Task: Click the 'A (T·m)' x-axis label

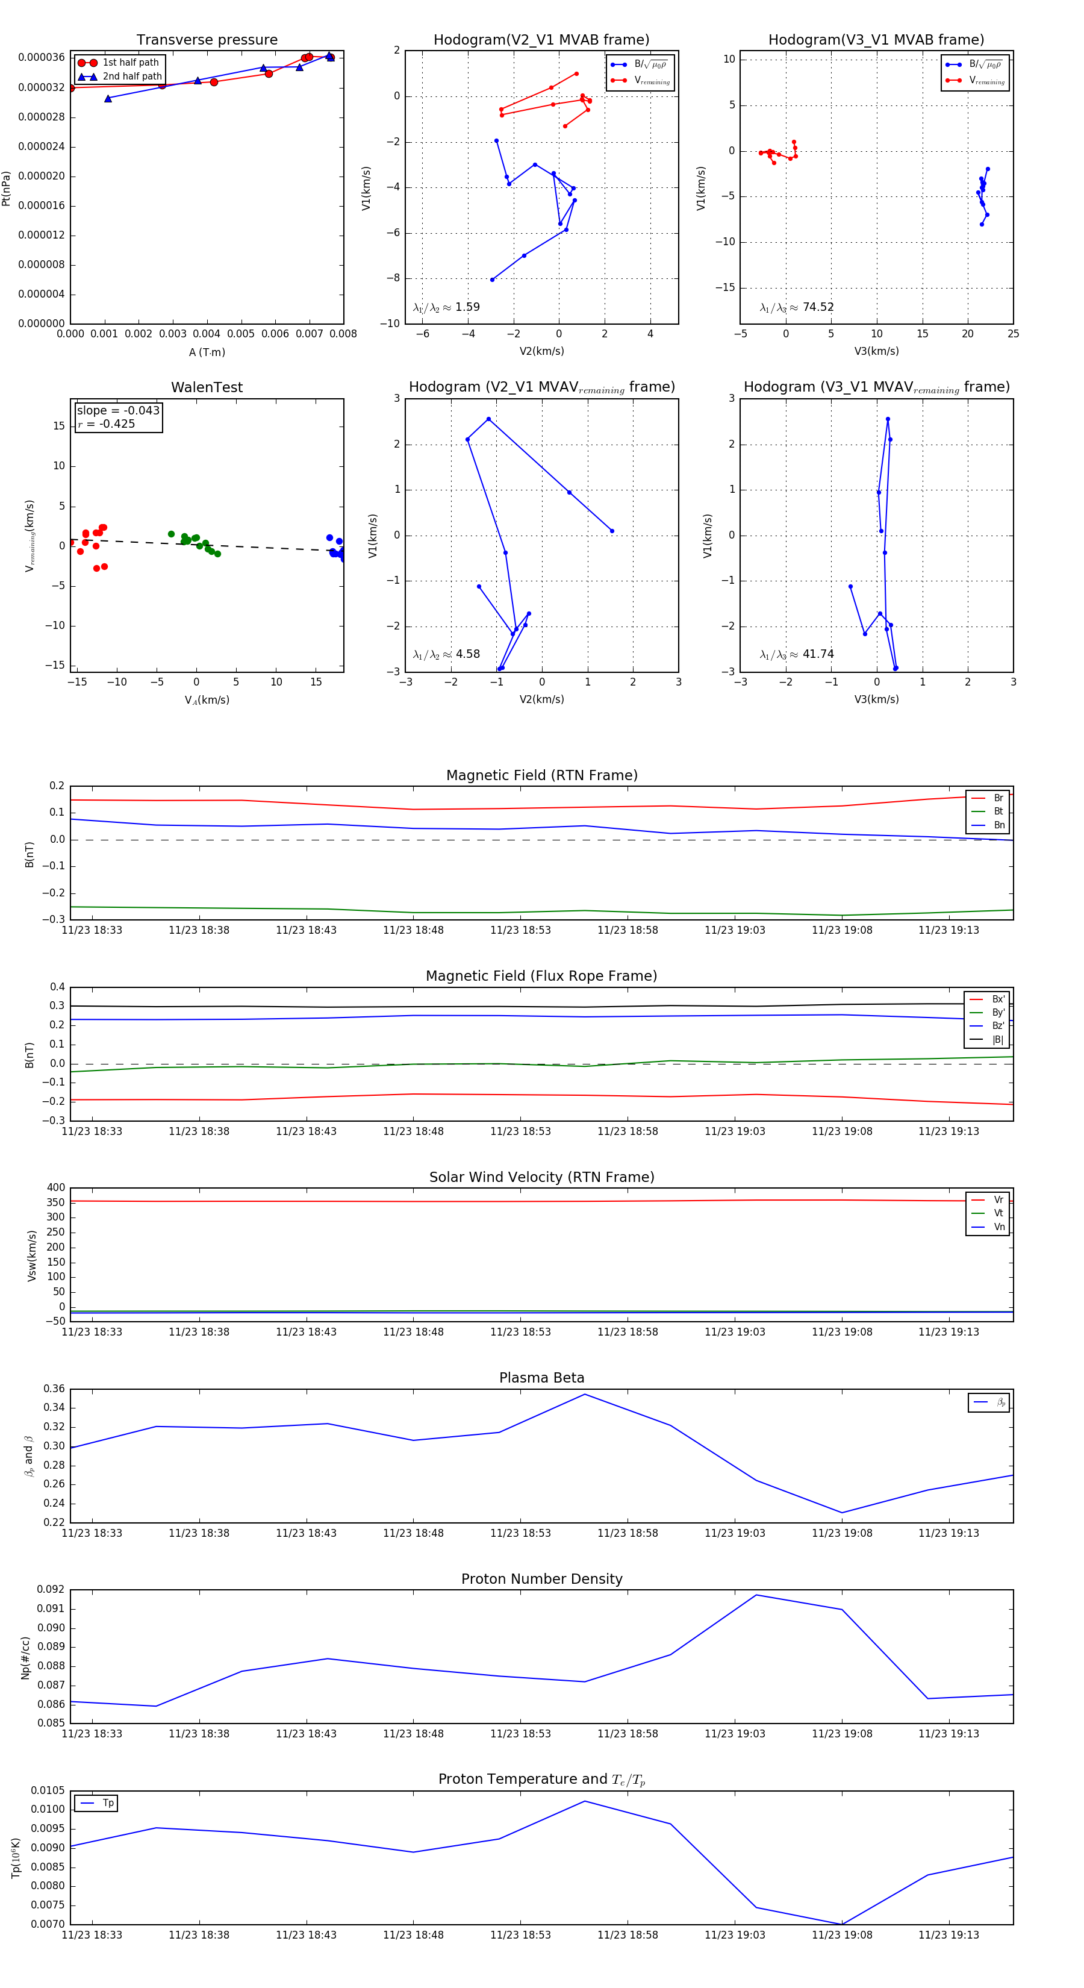Action: click(x=207, y=352)
